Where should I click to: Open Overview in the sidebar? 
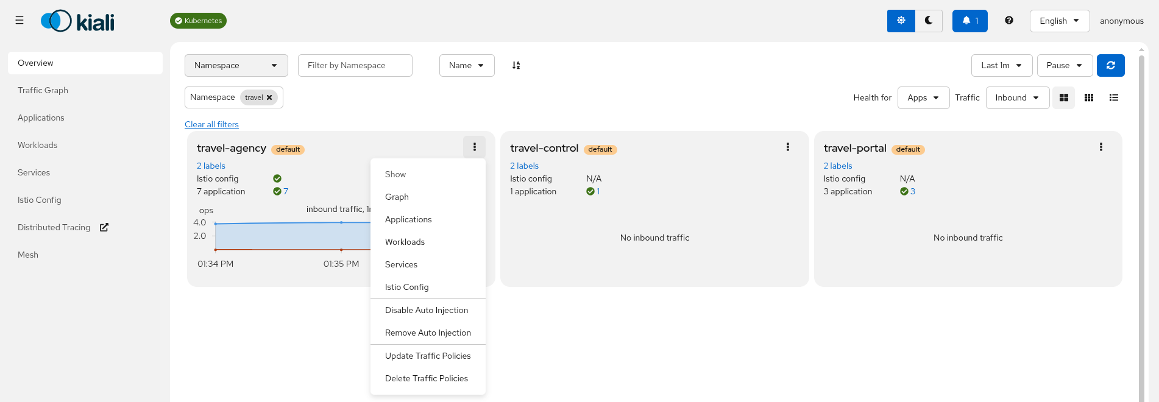click(x=85, y=63)
